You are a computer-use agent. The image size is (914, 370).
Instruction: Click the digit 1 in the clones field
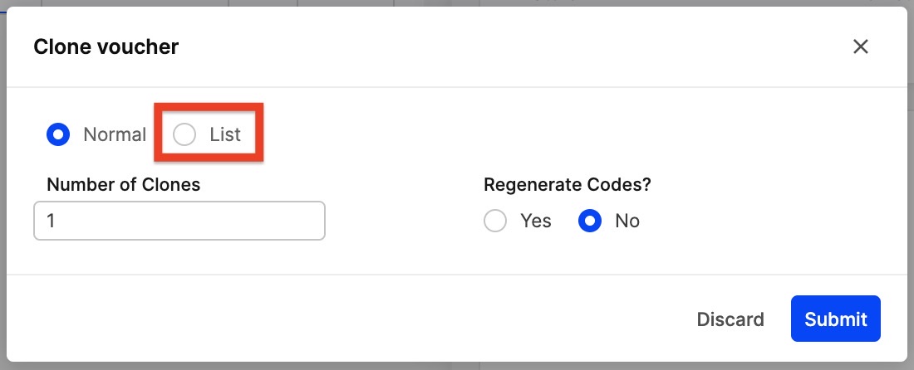tap(52, 222)
